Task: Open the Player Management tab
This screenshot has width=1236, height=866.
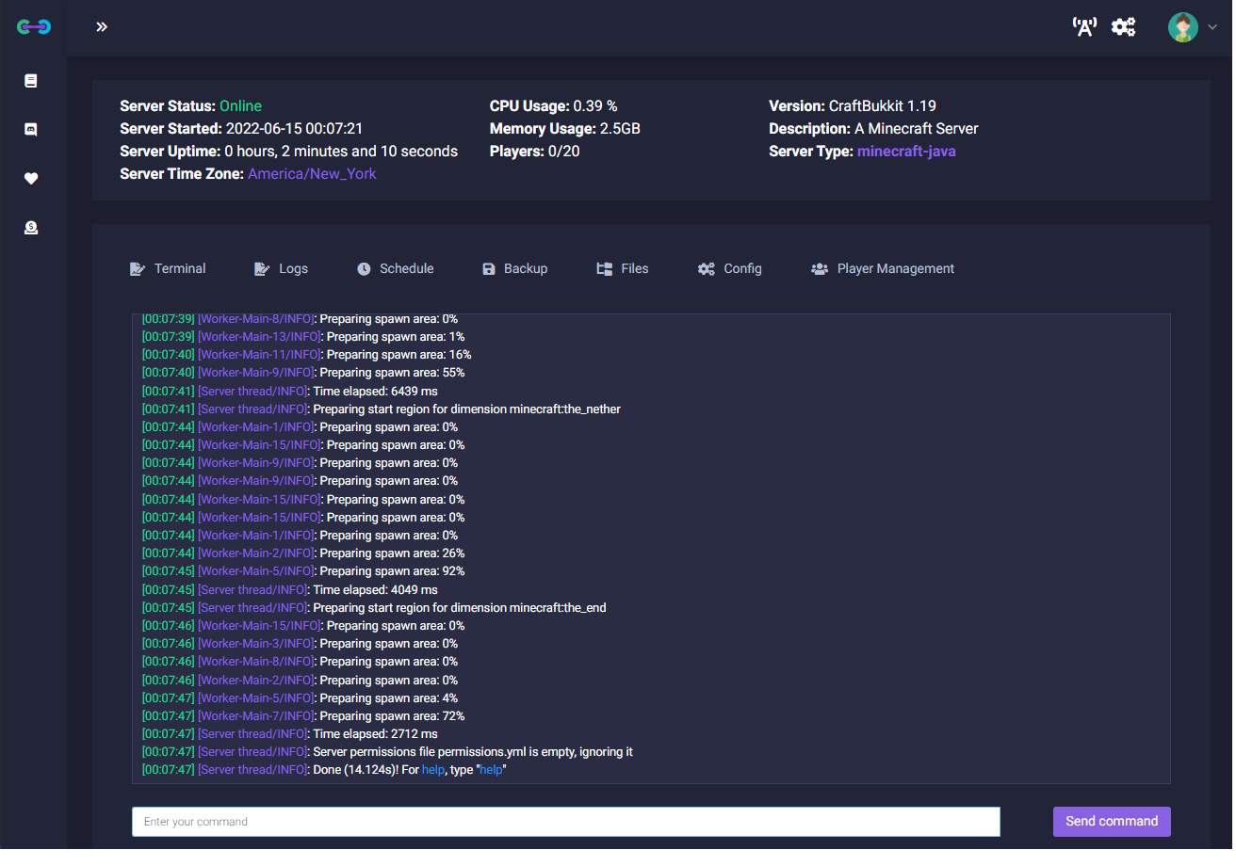Action: point(883,269)
